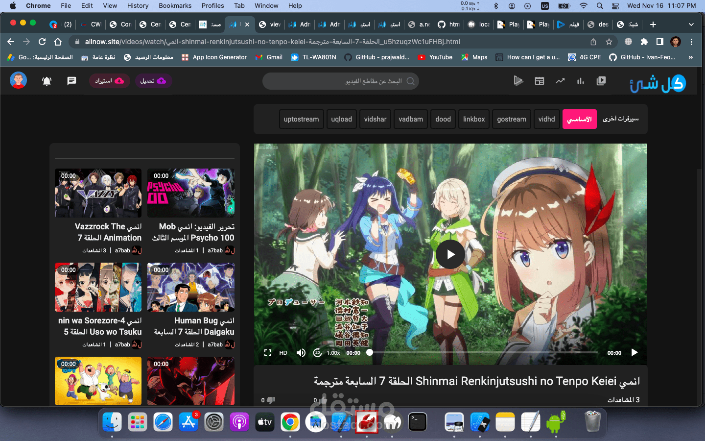Open the Vazzrock The Animation title link

[x=109, y=232]
